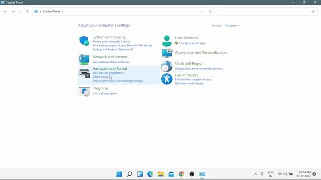Launch Google Chrome from taskbar
Viewport: 321px width, 180px height.
(182, 174)
